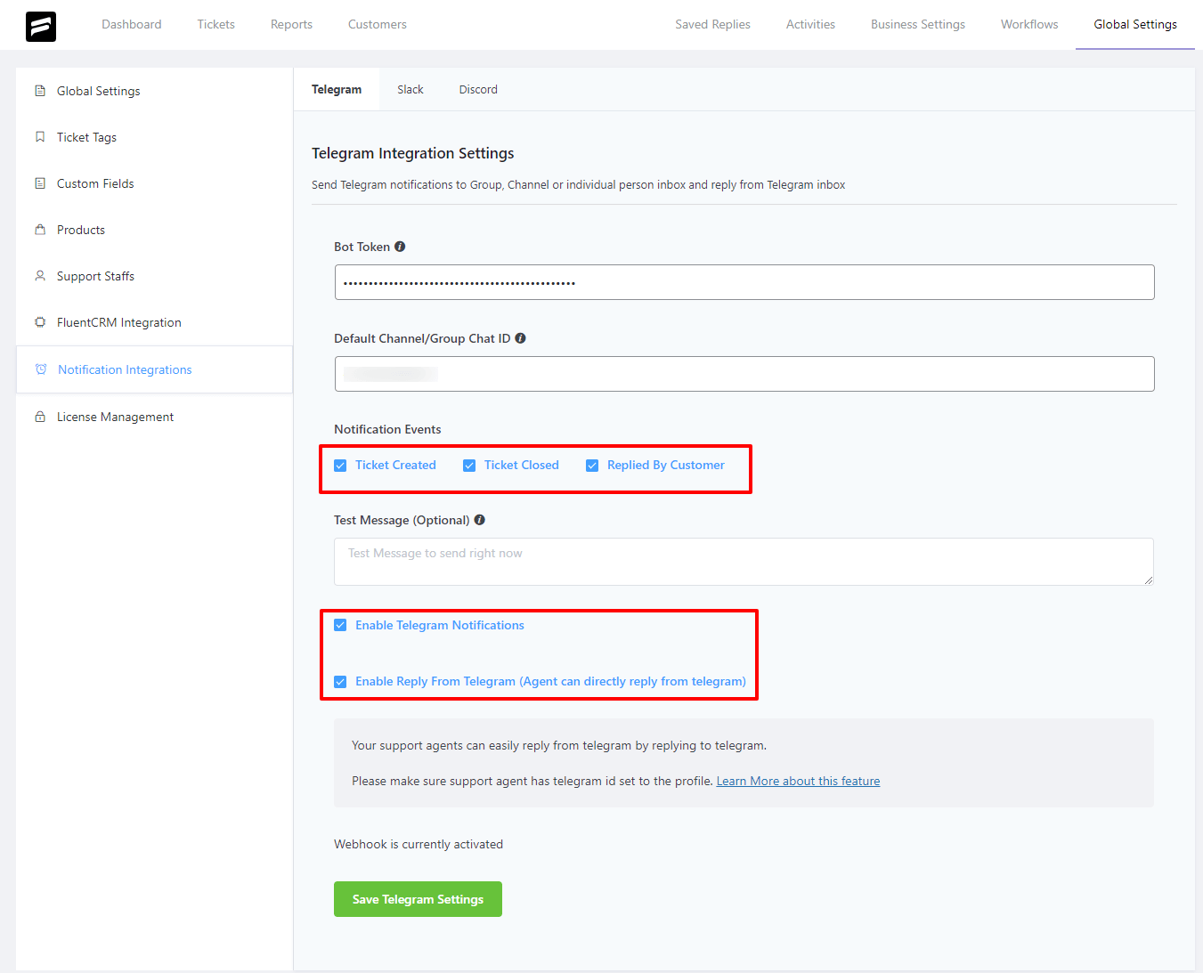This screenshot has height=973, width=1203.
Task: Click the License Management lock icon
Action: [40, 417]
